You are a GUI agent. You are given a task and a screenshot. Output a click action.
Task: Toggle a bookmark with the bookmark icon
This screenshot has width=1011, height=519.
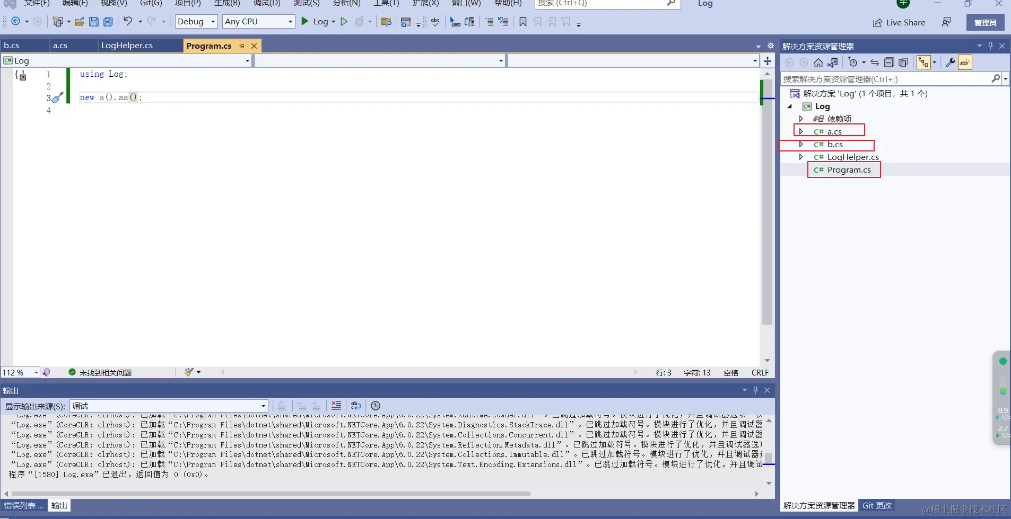click(x=523, y=22)
